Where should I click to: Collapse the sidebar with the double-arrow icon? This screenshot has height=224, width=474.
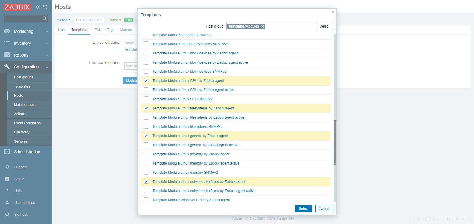(38, 7)
